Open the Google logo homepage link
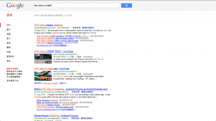The image size is (216, 121). [15, 6]
